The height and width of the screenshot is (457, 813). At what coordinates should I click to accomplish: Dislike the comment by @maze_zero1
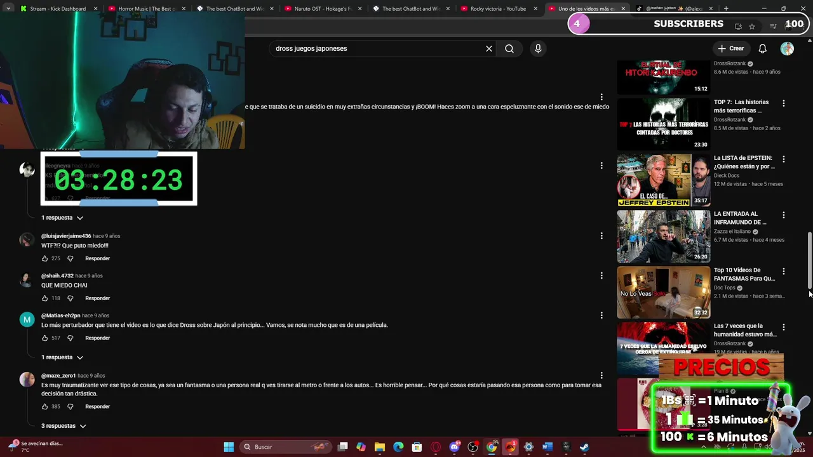71,407
